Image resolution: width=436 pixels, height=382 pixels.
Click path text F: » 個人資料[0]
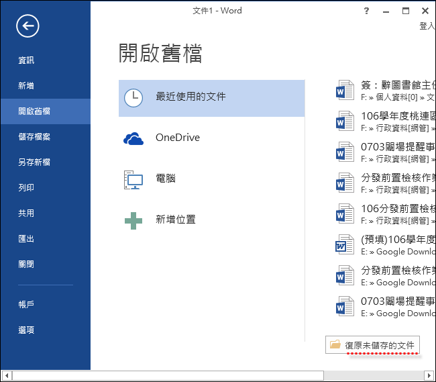pos(389,97)
